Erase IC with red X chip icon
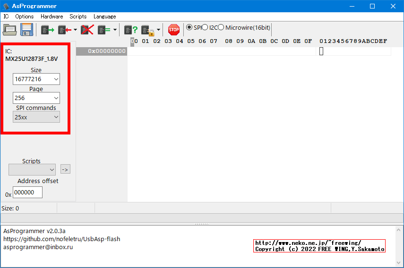 [x=87, y=30]
